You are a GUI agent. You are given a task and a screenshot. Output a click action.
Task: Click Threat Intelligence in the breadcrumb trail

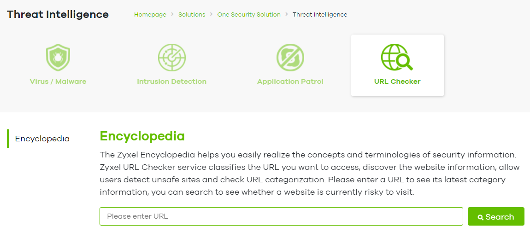[320, 15]
